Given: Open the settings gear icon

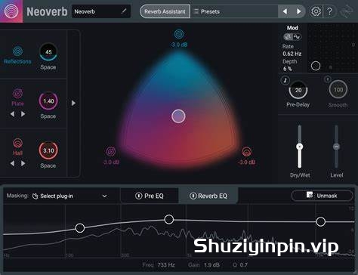Looking at the screenshot, I should 316,11.
